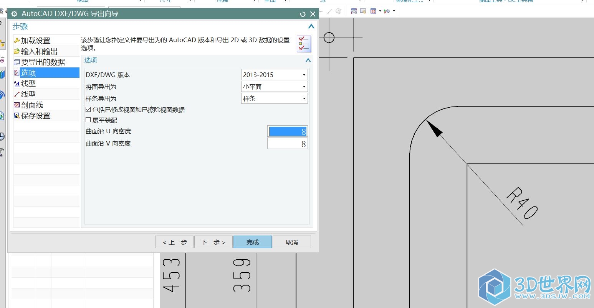594x308 pixels.
Task: Click the fit view icon in top toolbar
Action: coord(373,11)
